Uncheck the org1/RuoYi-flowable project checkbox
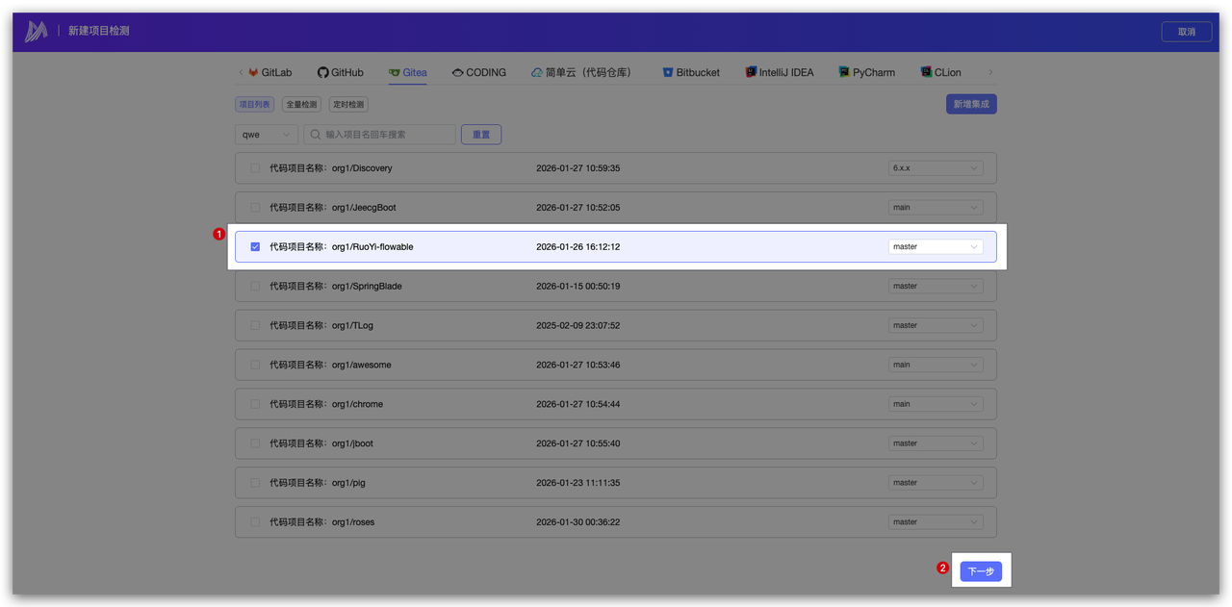 [x=255, y=247]
